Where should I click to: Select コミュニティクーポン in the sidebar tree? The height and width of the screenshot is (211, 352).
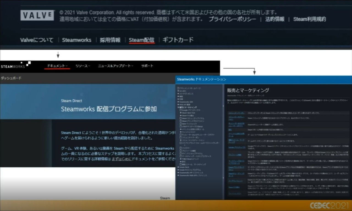tap(190, 137)
